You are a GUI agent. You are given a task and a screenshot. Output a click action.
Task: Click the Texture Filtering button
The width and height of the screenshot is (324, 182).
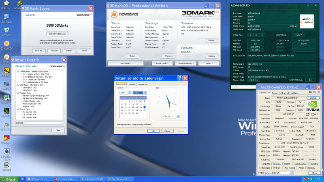click(185, 63)
